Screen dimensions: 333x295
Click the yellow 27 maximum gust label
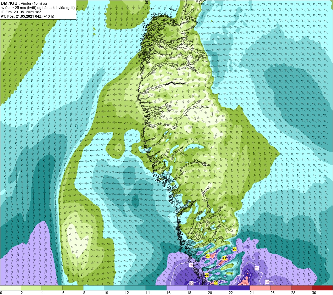coord(235,249)
